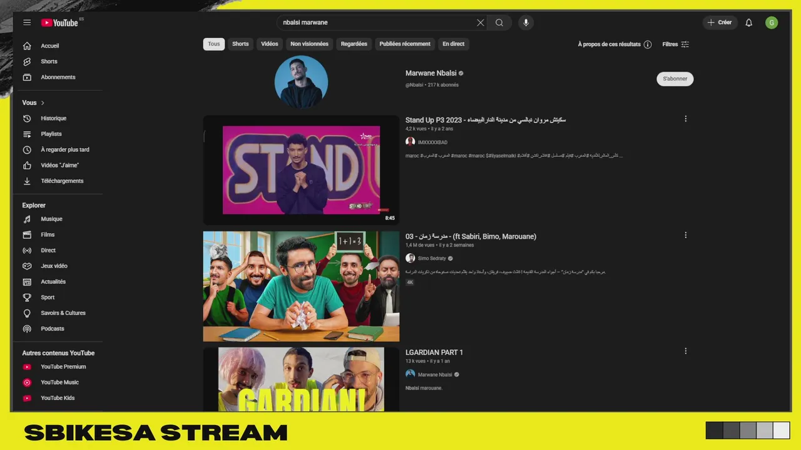Open Simo Sedraty channel link
This screenshot has width=801, height=450.
point(432,258)
